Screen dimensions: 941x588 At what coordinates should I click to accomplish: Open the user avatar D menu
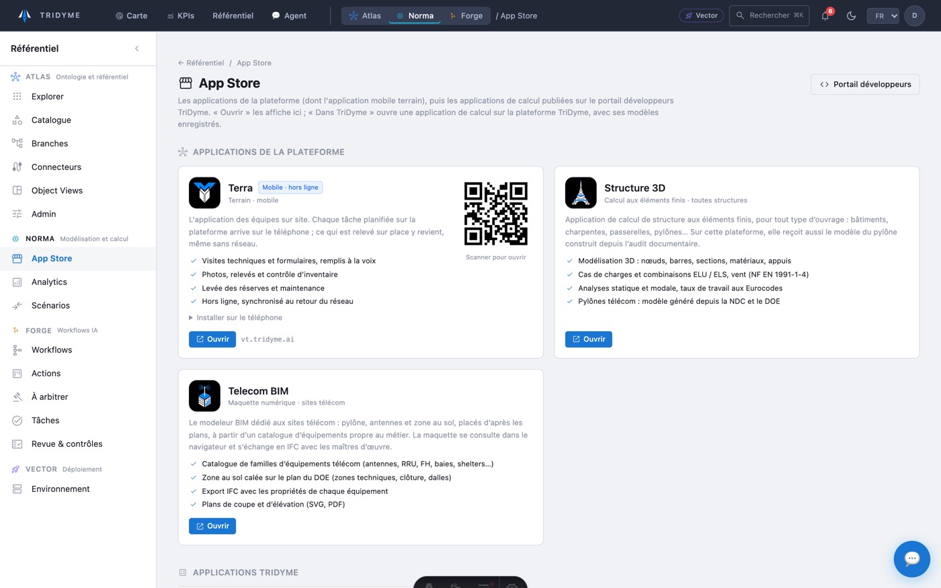pyautogui.click(x=915, y=15)
